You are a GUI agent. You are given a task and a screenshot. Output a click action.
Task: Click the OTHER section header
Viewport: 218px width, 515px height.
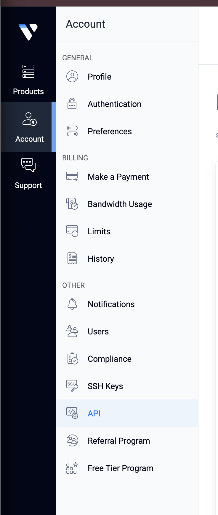coord(73,285)
